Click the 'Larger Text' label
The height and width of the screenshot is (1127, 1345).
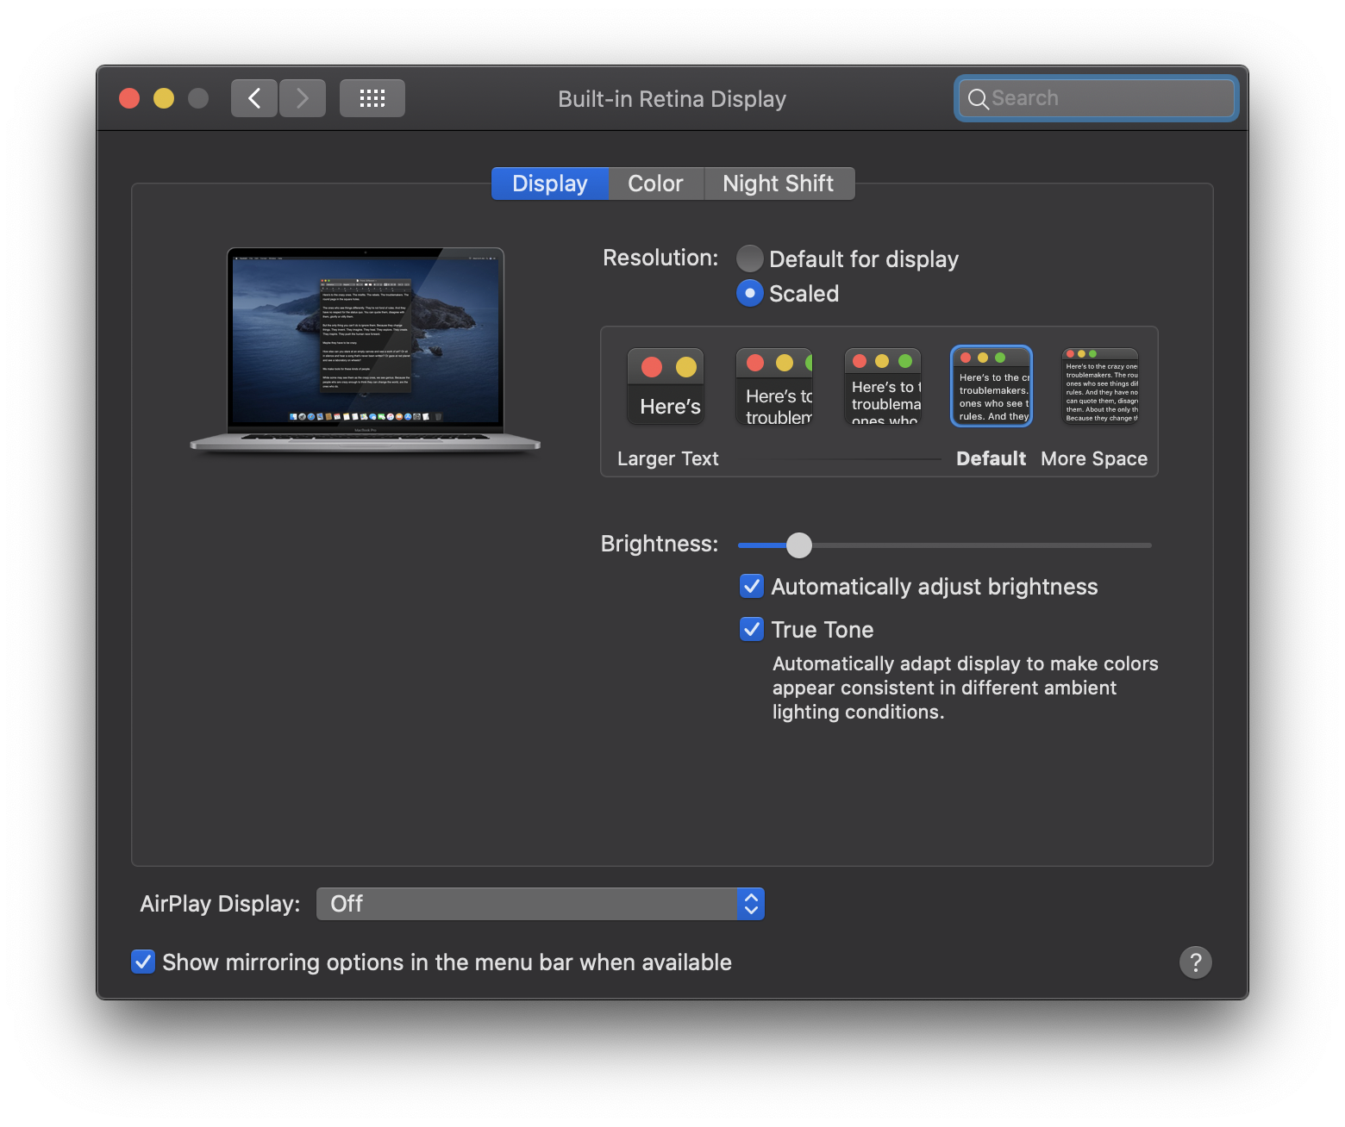coord(668,458)
